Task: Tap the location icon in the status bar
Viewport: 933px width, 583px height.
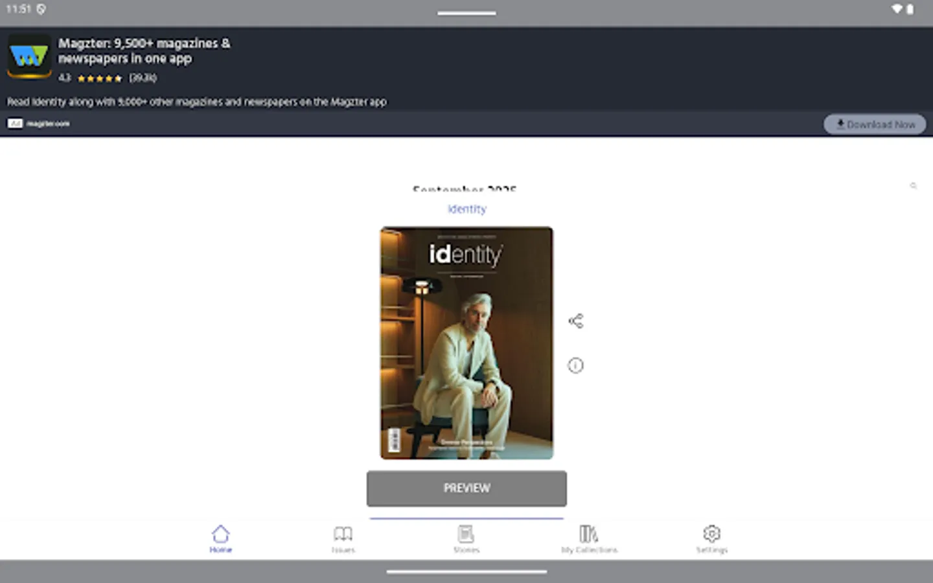Action: 40,9
